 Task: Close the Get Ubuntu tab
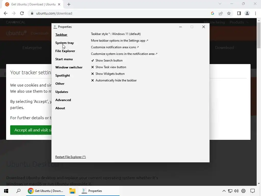(59, 4)
